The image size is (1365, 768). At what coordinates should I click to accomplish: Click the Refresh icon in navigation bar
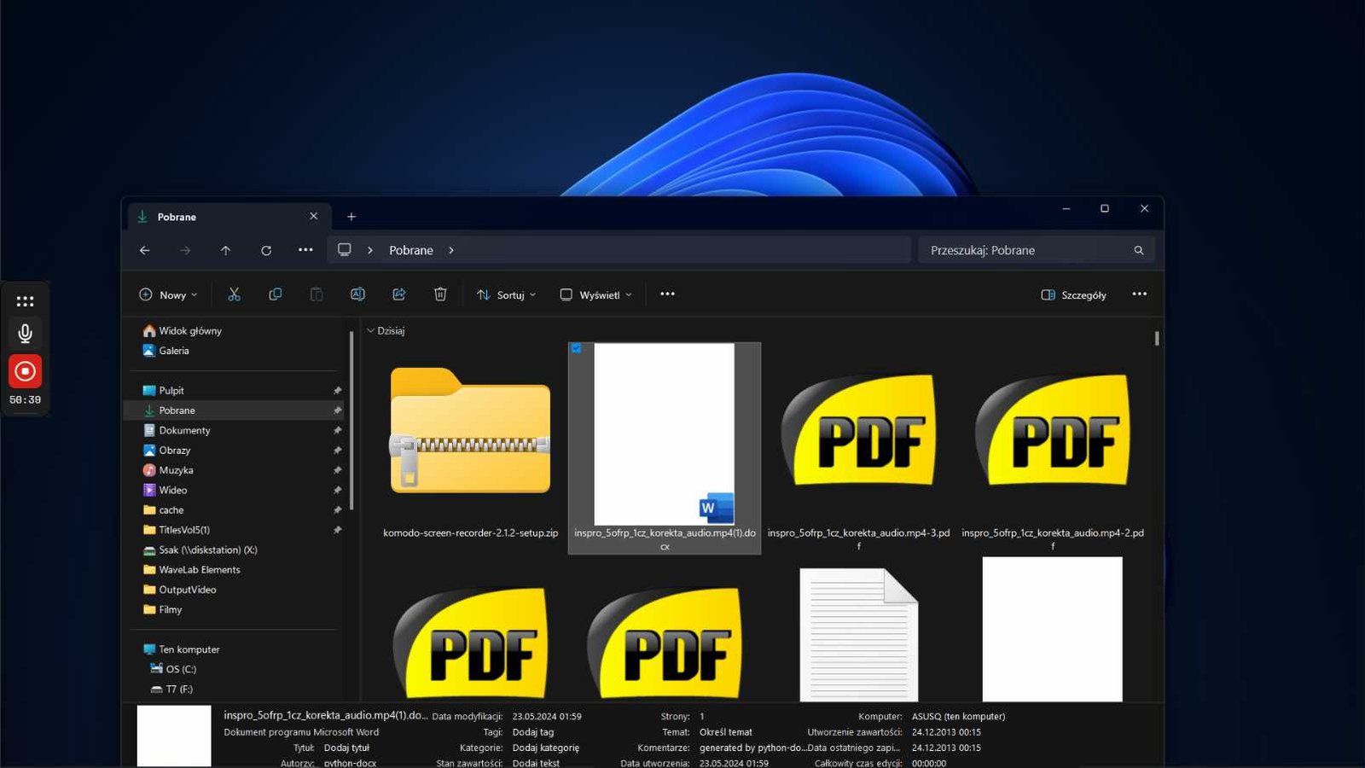click(x=266, y=250)
